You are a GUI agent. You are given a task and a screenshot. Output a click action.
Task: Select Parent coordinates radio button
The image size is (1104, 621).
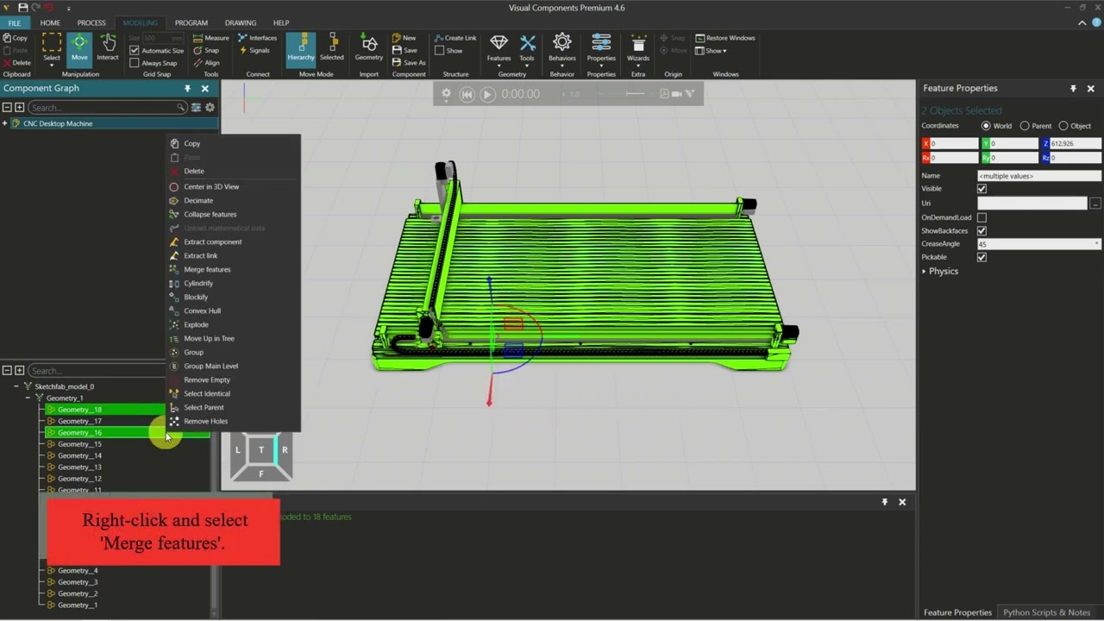point(1025,126)
